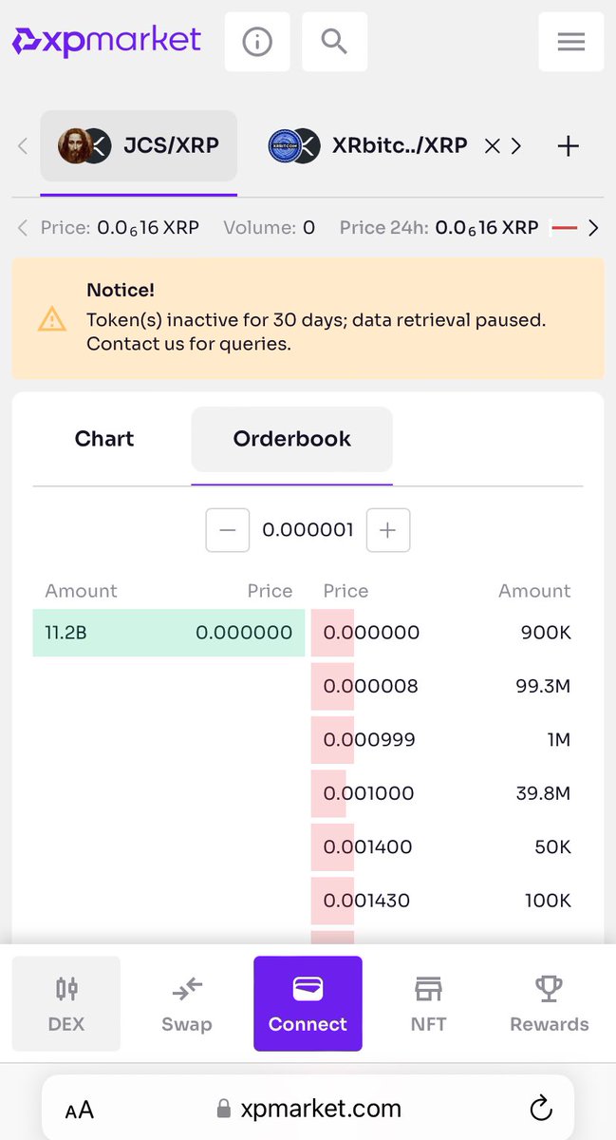Select ask price 0.000008
The height and width of the screenshot is (1140, 616).
tap(371, 686)
